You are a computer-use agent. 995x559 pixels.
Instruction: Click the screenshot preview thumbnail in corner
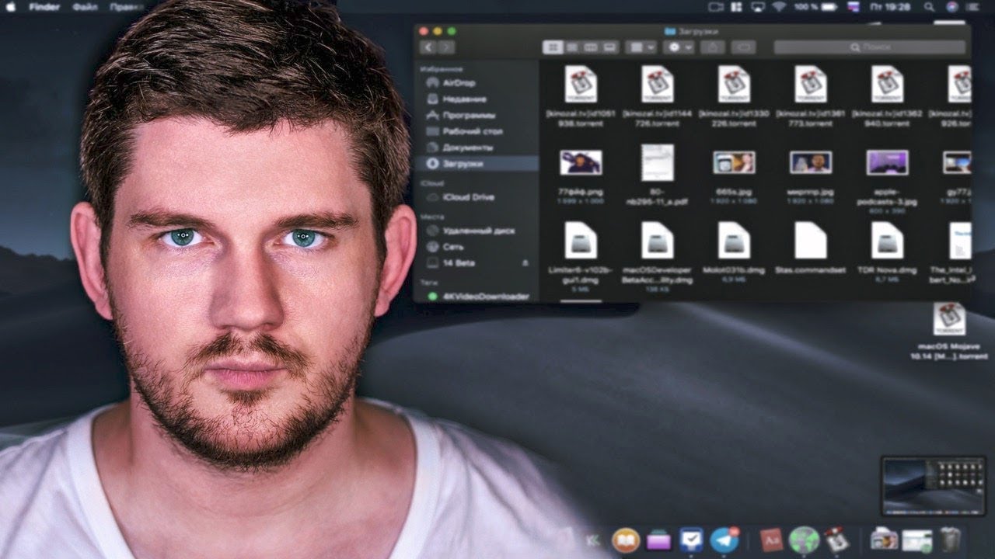[x=933, y=486]
